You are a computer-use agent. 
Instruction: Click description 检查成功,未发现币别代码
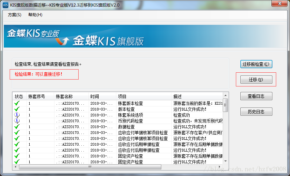point(198,121)
